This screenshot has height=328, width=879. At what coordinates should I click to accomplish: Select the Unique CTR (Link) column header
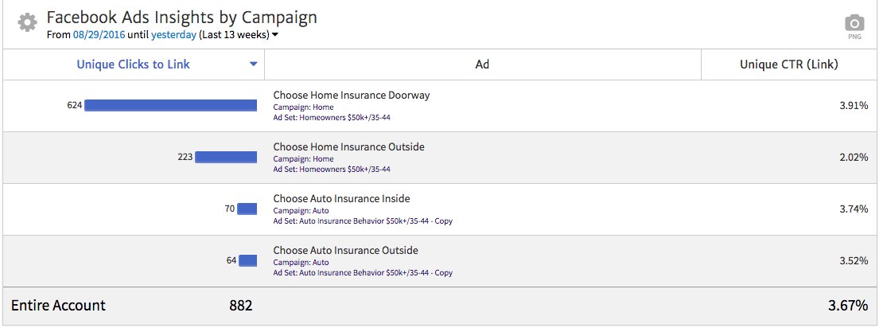click(x=788, y=64)
